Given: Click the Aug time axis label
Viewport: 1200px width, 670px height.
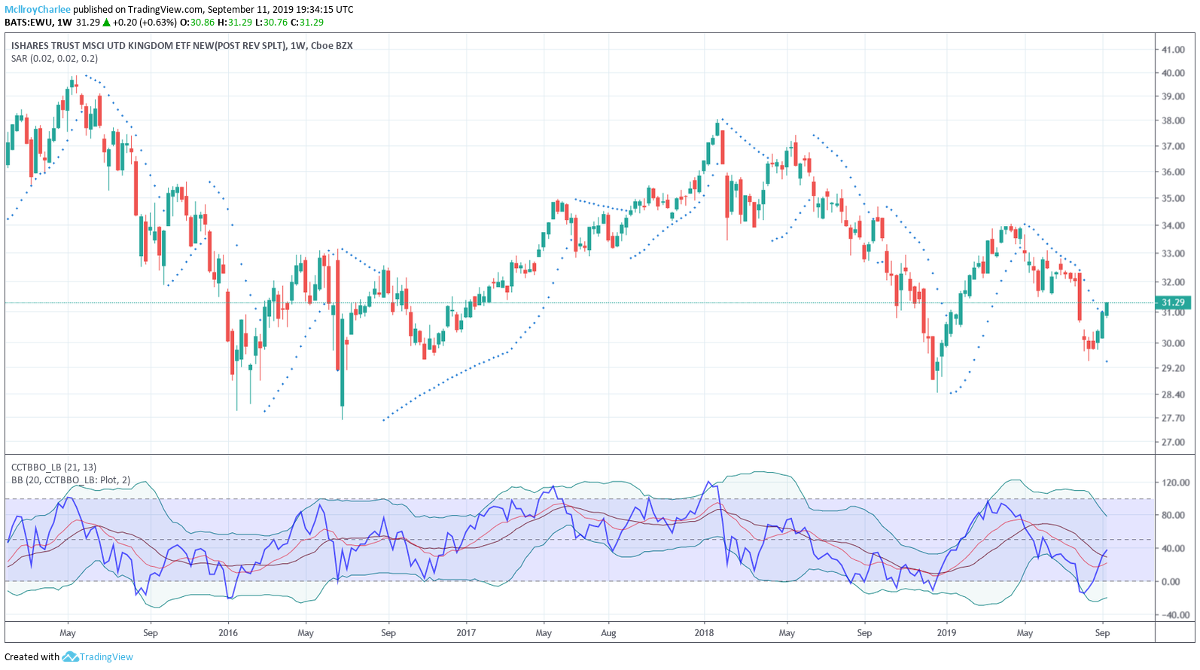Looking at the screenshot, I should [608, 633].
